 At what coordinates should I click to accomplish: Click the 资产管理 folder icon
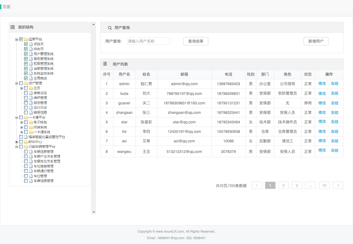click(x=26, y=83)
